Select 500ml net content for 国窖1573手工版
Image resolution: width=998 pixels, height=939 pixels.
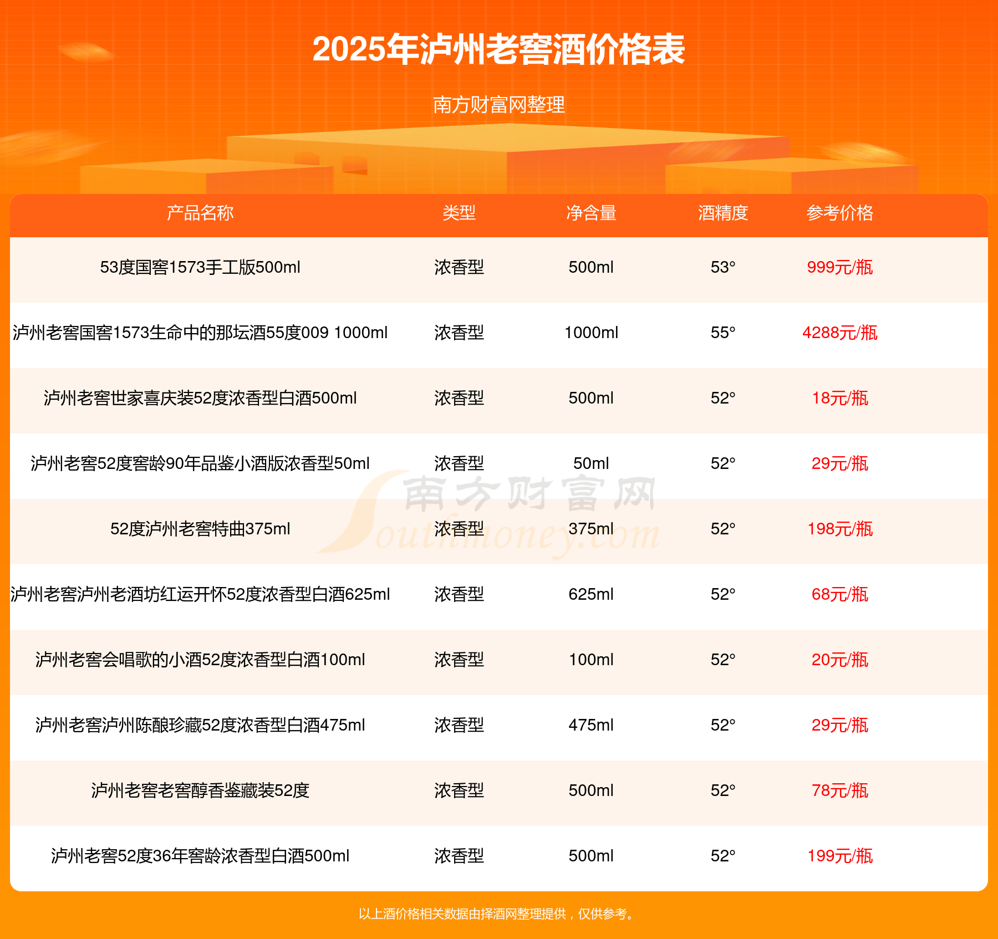point(591,267)
